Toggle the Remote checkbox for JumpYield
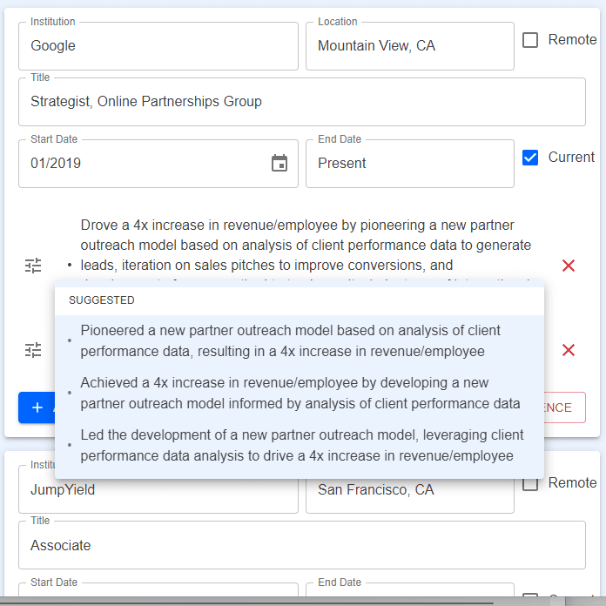Image resolution: width=606 pixels, height=606 pixels. (530, 484)
